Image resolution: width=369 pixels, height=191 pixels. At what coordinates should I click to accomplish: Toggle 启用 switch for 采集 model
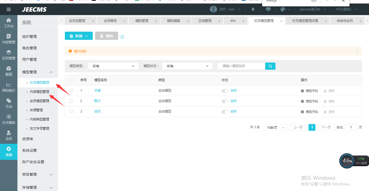pyautogui.click(x=225, y=91)
